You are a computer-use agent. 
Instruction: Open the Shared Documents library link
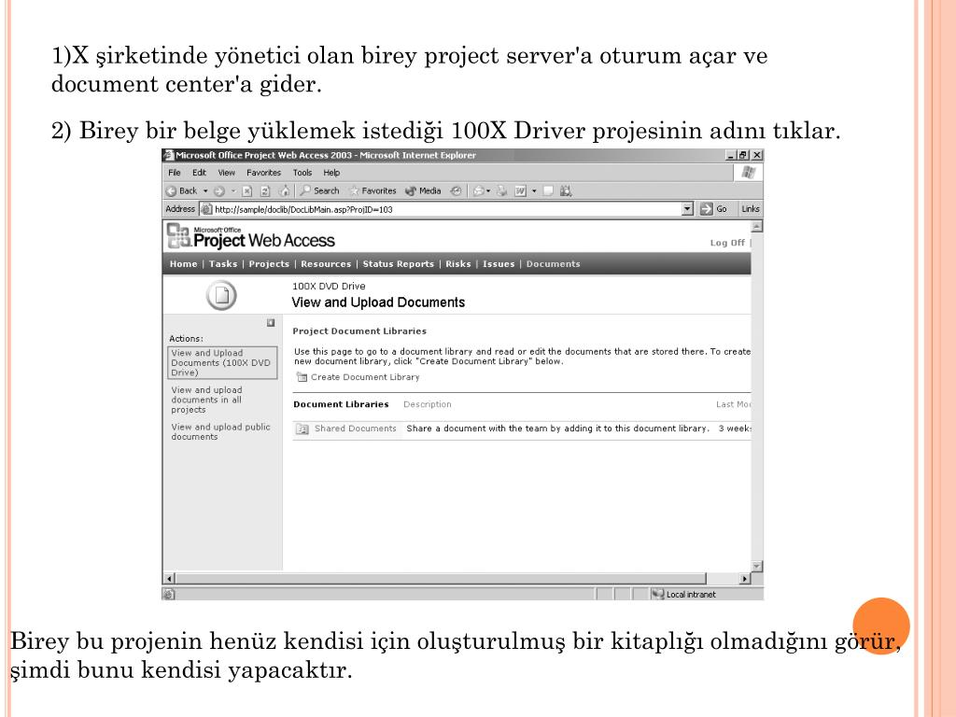(x=356, y=429)
